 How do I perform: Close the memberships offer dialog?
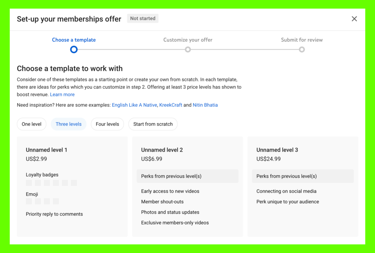354,19
